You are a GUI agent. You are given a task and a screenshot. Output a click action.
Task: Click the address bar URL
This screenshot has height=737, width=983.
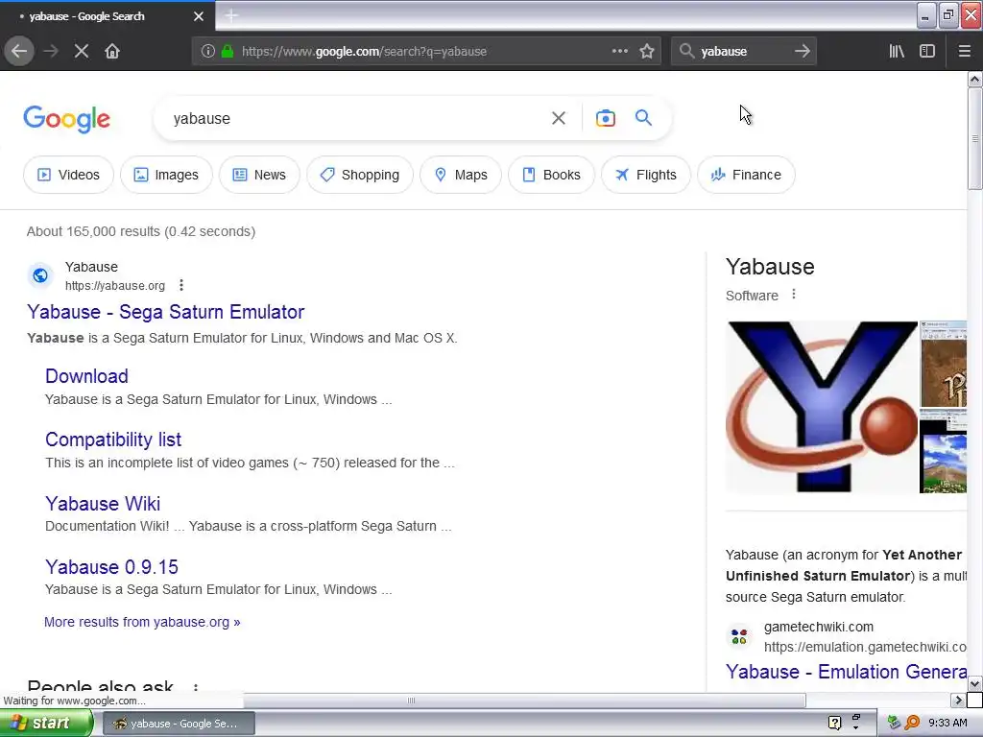364,52
